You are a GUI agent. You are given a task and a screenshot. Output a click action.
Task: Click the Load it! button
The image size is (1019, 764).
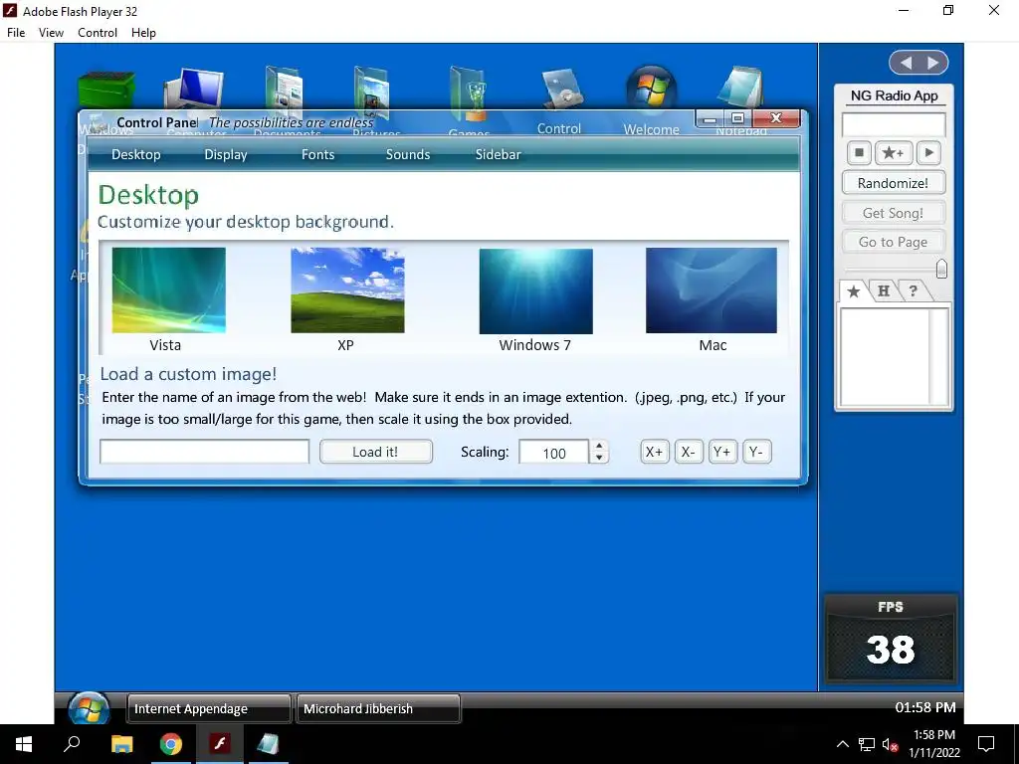coord(375,452)
